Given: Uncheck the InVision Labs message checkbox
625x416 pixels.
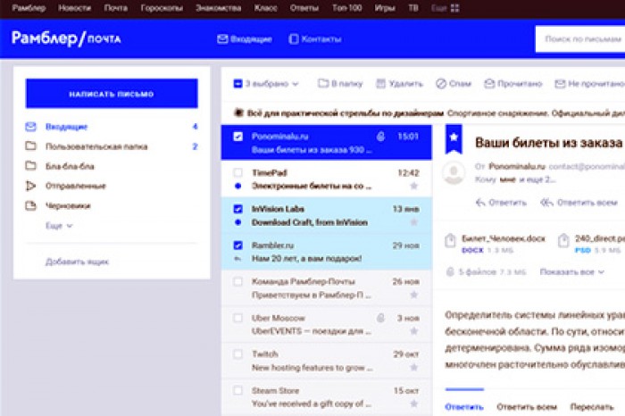Looking at the screenshot, I should coord(237,209).
